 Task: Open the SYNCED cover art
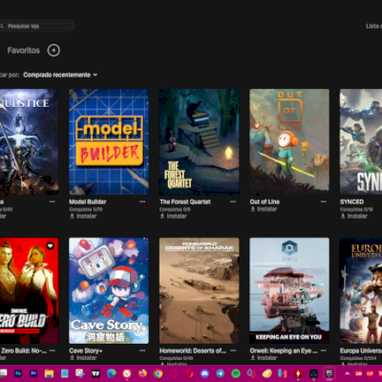coord(361,142)
